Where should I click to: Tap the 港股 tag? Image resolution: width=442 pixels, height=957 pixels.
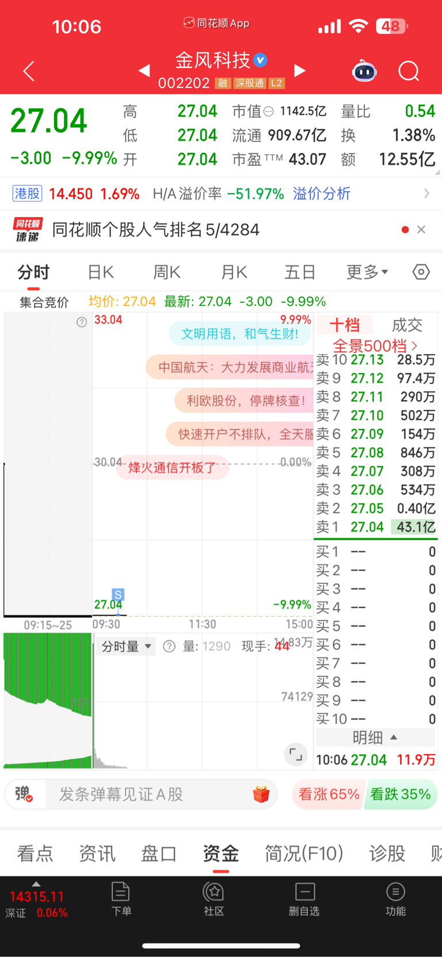click(x=27, y=193)
